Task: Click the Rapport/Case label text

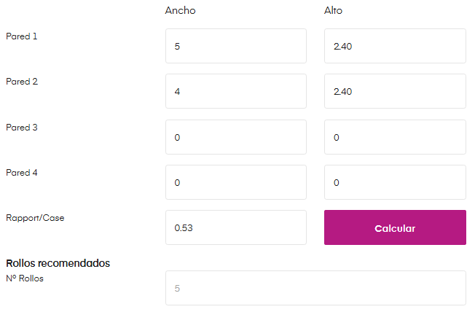Action: click(x=35, y=218)
